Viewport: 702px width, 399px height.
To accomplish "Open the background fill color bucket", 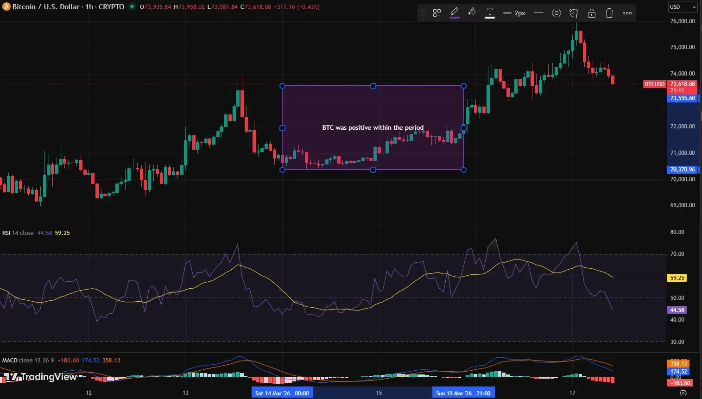I will point(472,13).
